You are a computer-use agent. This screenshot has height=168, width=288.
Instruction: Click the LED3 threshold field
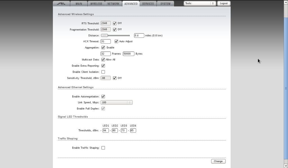pos(124,130)
